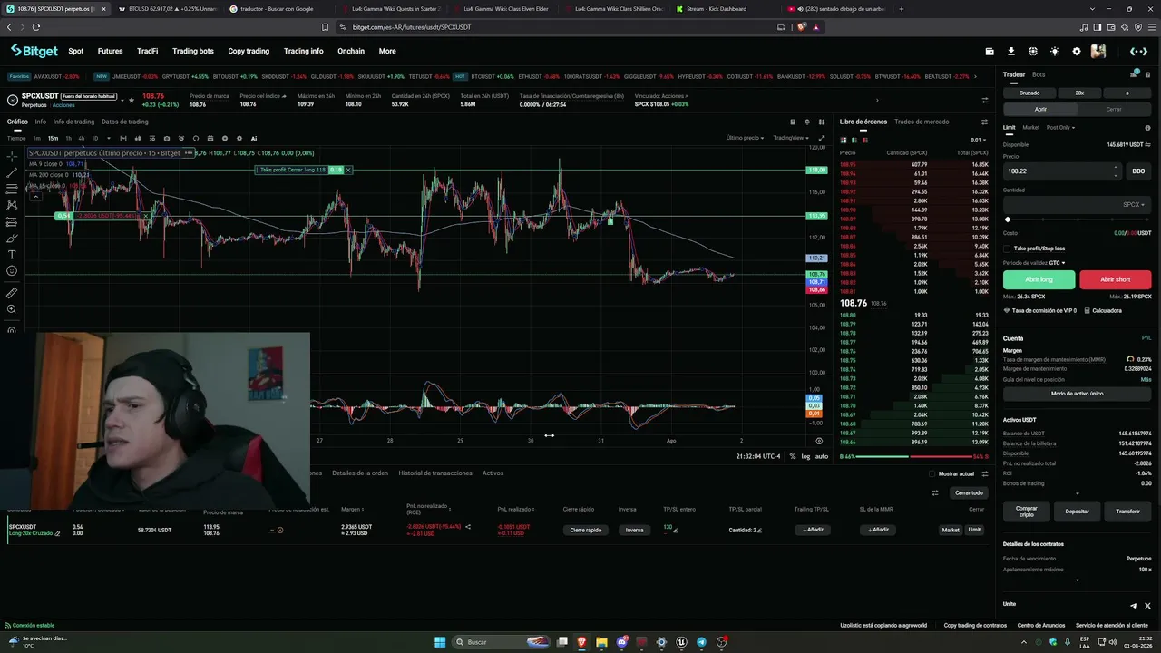Activate the chart zoom-in tool
This screenshot has width=1161, height=653.
coord(12,309)
